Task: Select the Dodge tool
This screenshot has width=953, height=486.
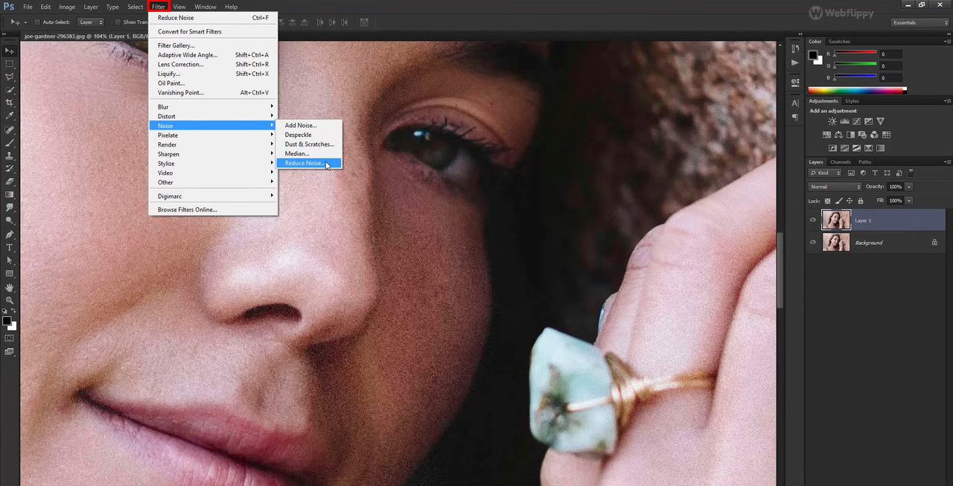Action: tap(9, 220)
